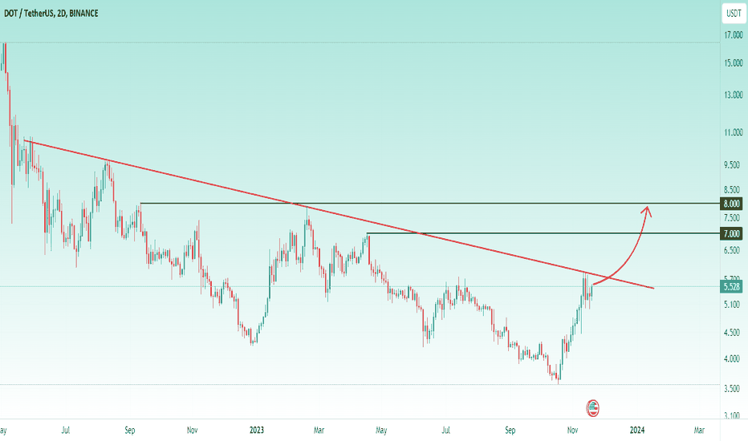Click the 11.000 price axis value
The width and height of the screenshot is (748, 441).
click(x=734, y=132)
